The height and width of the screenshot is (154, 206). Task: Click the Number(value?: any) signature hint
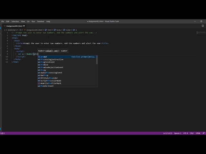(53, 51)
